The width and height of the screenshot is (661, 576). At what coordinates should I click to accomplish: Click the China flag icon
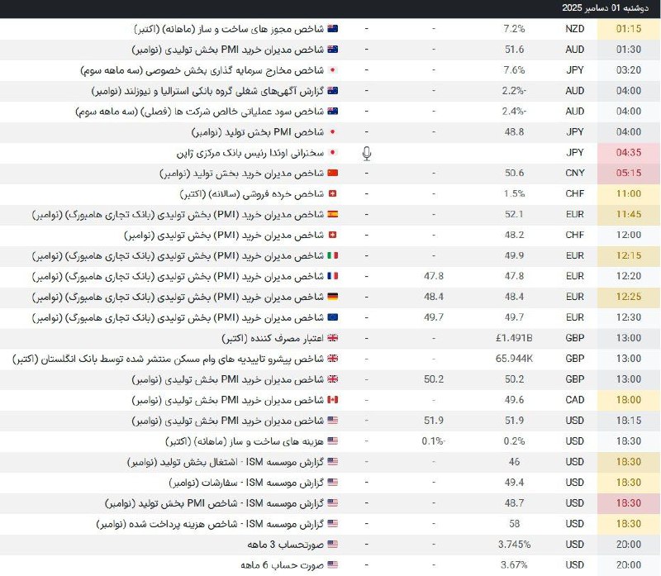tap(332, 174)
